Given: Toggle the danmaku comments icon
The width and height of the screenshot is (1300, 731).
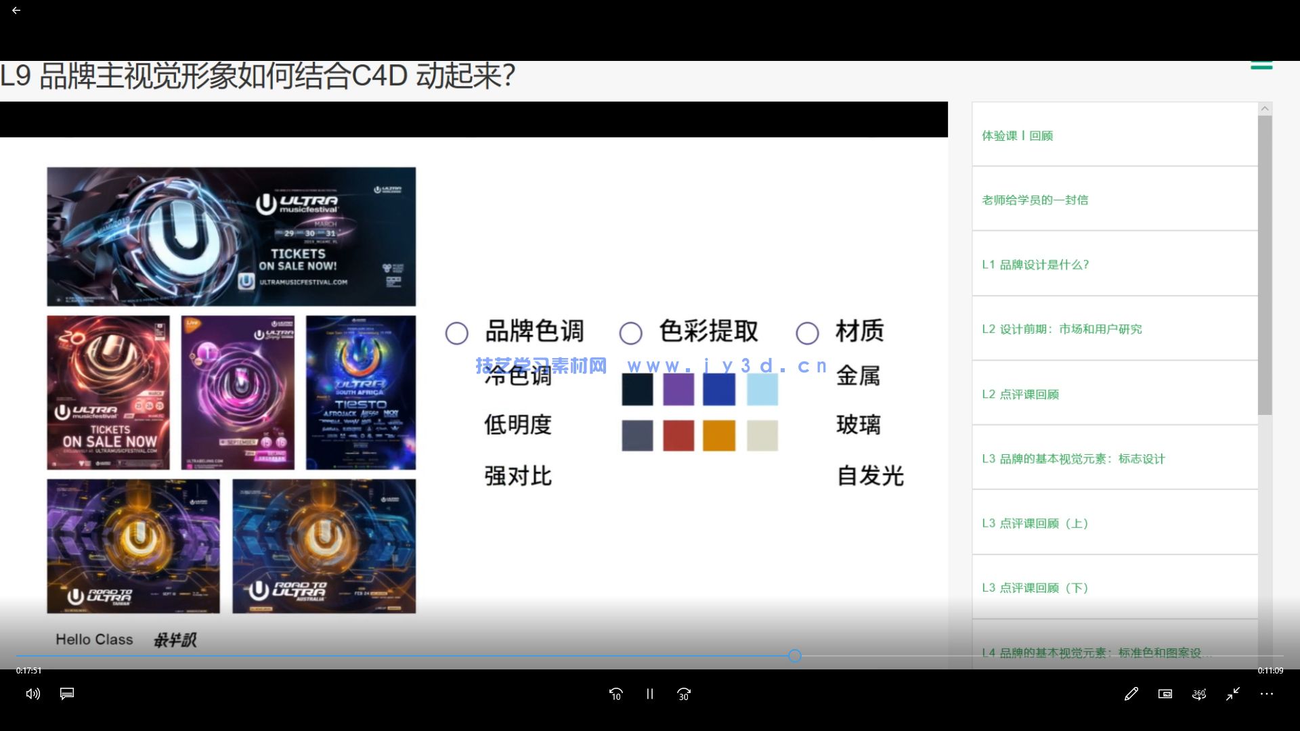Looking at the screenshot, I should click(67, 694).
